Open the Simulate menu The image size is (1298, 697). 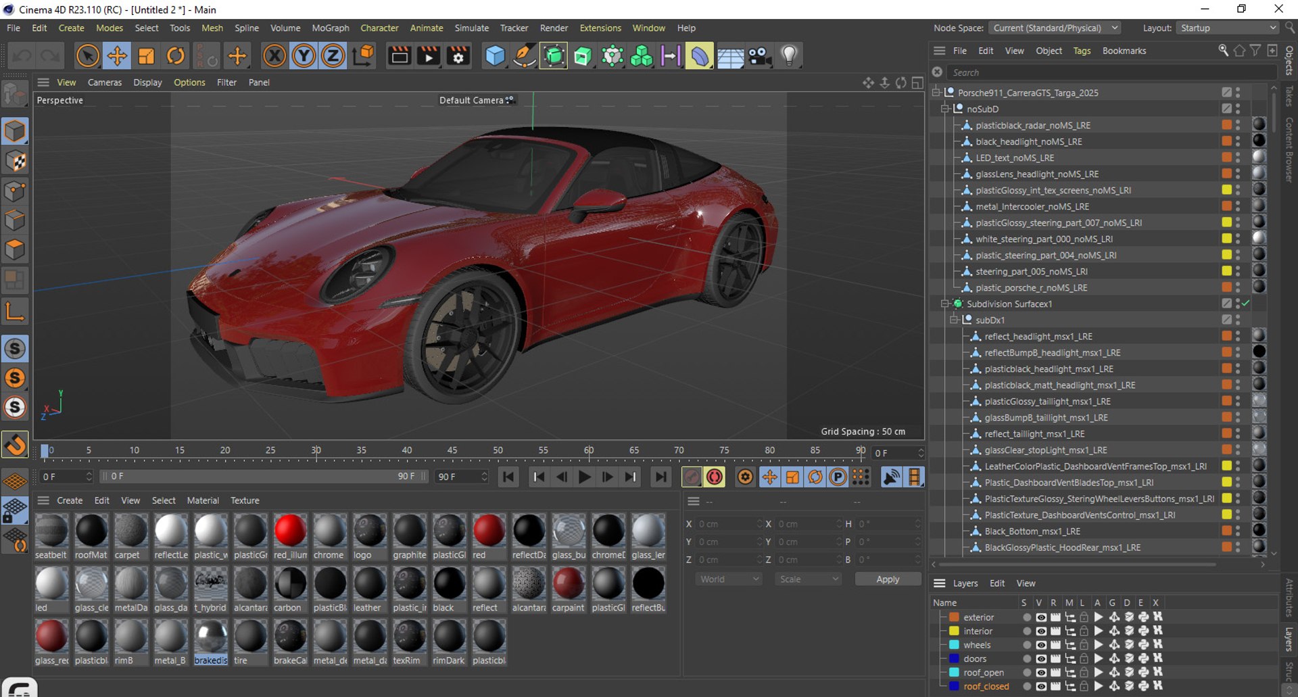471,28
